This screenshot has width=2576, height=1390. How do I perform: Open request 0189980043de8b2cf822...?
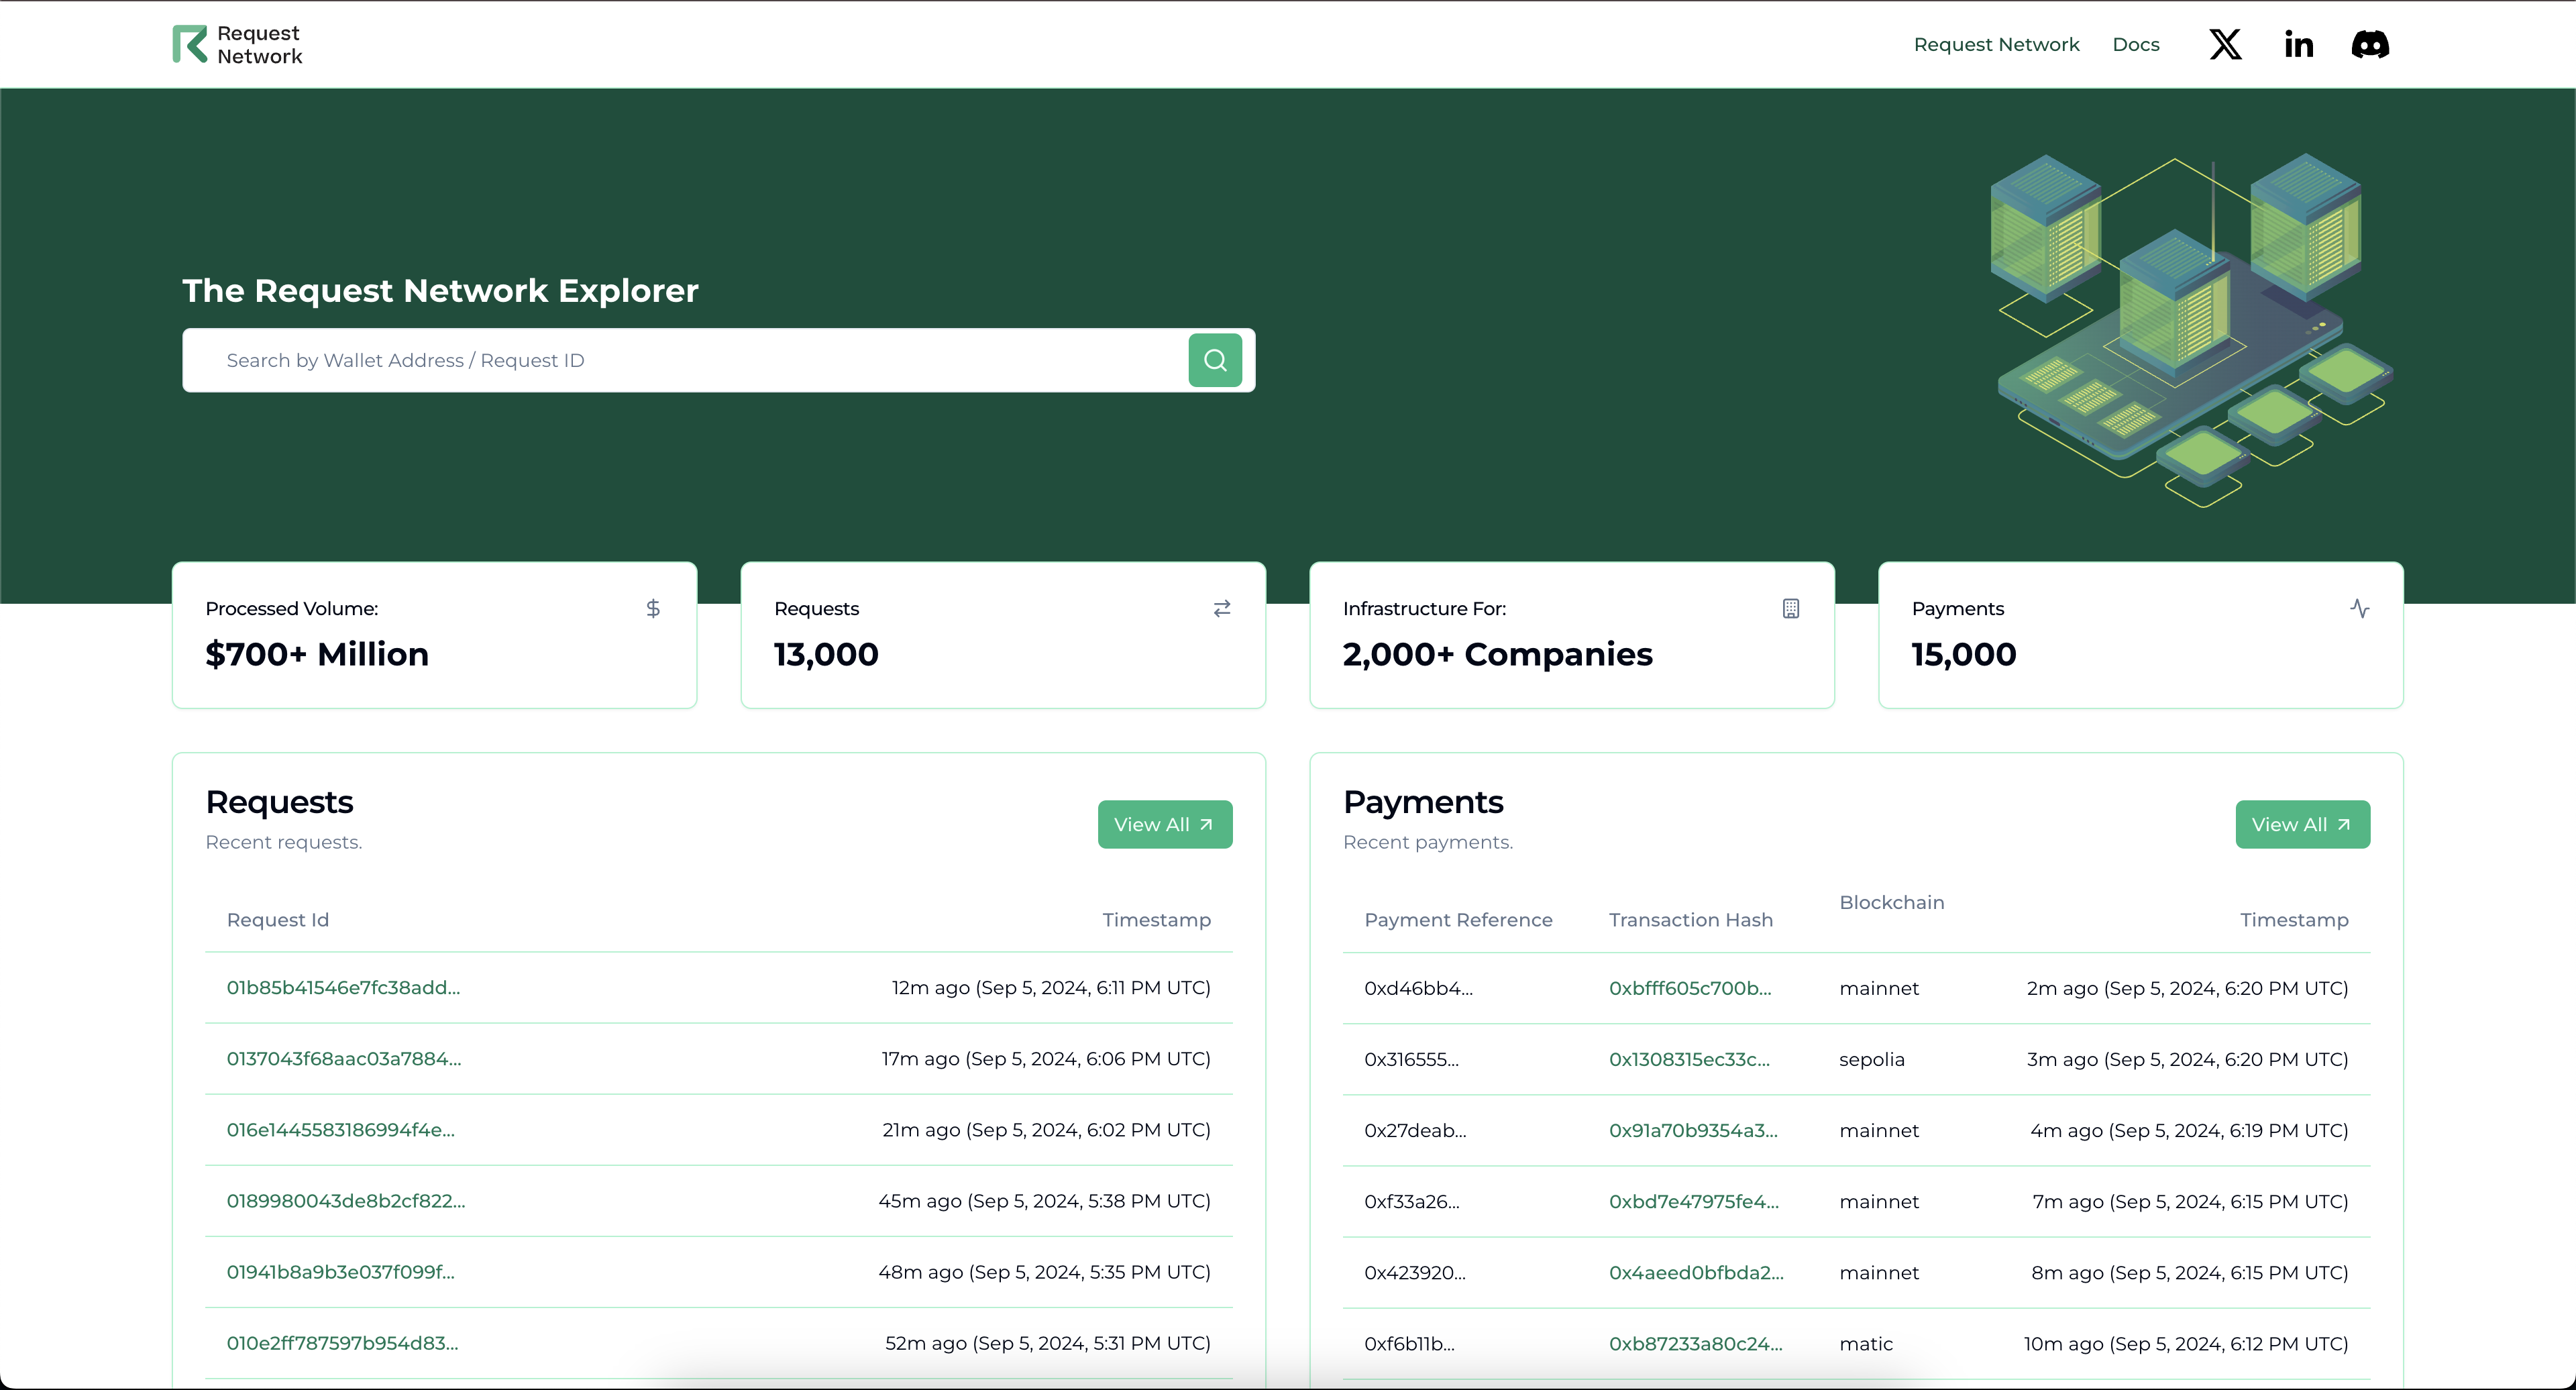[345, 1200]
